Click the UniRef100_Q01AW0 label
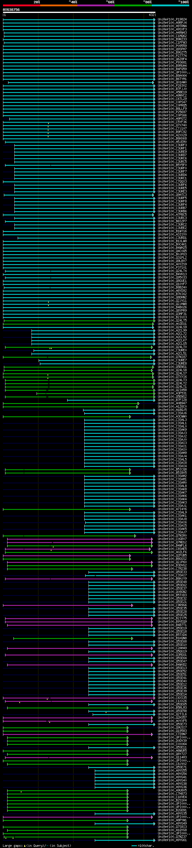 tap(172, 82)
